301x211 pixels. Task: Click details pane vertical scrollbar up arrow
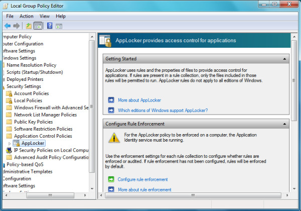[294, 37]
